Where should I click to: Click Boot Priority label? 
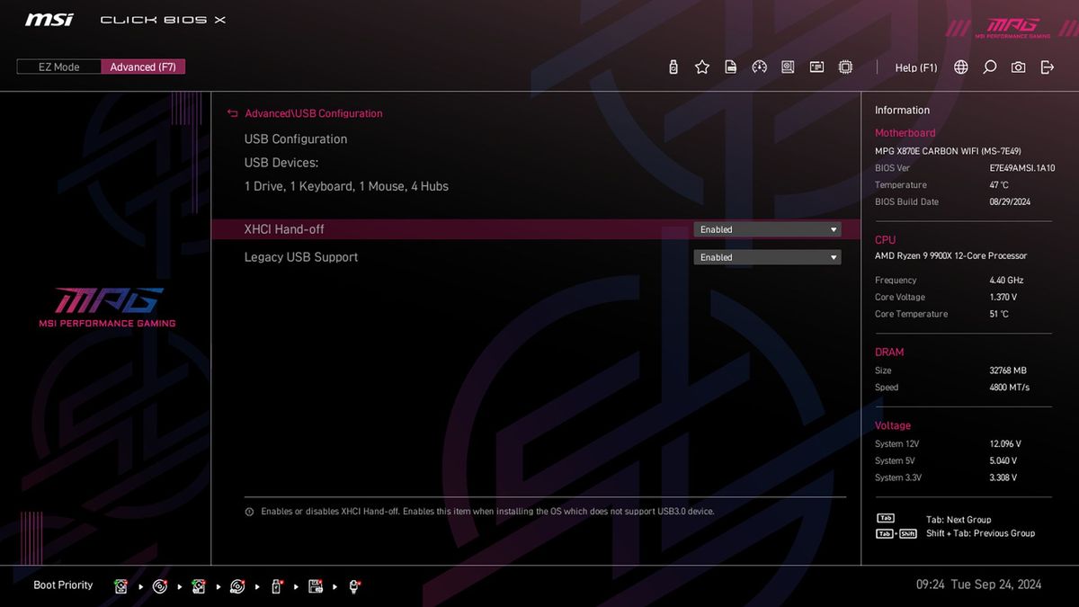coord(63,585)
